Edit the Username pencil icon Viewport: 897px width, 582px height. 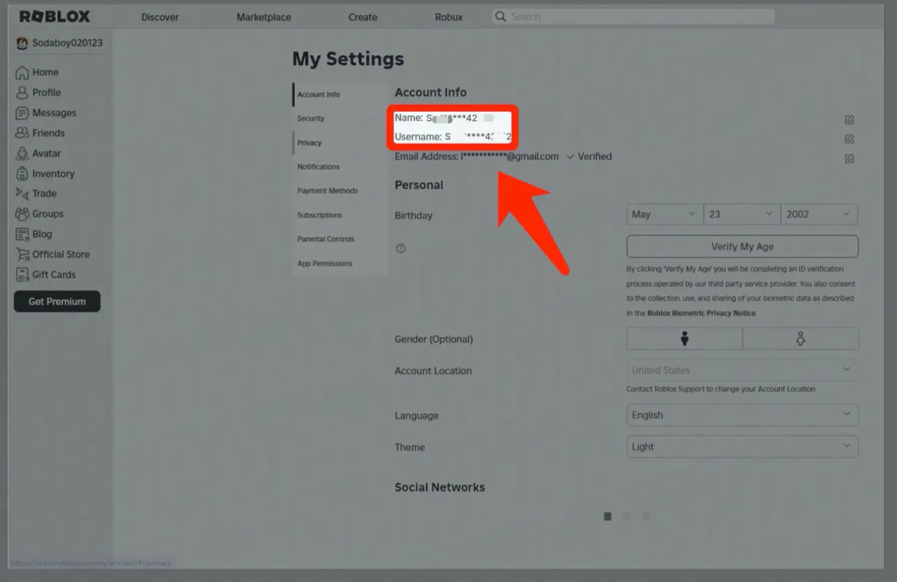pyautogui.click(x=849, y=139)
